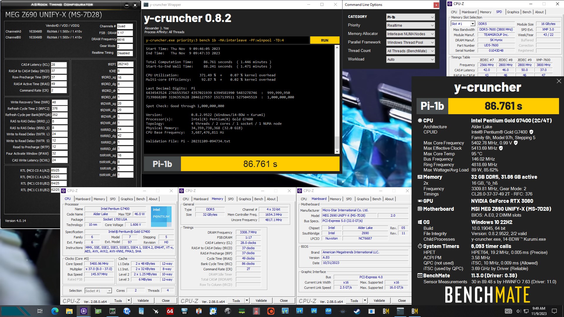Viewport: 564px width, 317px height.
Task: Click the keyboard icon in system tray
Action: click(508, 311)
